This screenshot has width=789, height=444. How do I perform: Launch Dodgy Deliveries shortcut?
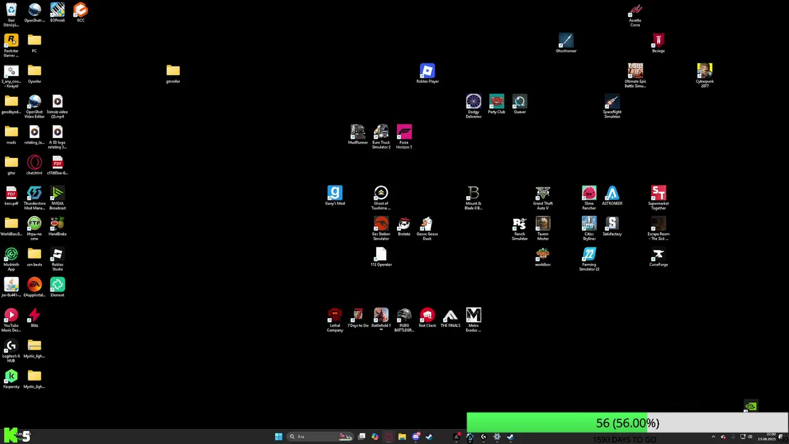[x=473, y=106]
